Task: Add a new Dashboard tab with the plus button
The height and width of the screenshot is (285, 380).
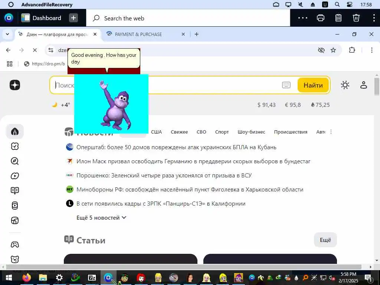Action: pos(73,18)
